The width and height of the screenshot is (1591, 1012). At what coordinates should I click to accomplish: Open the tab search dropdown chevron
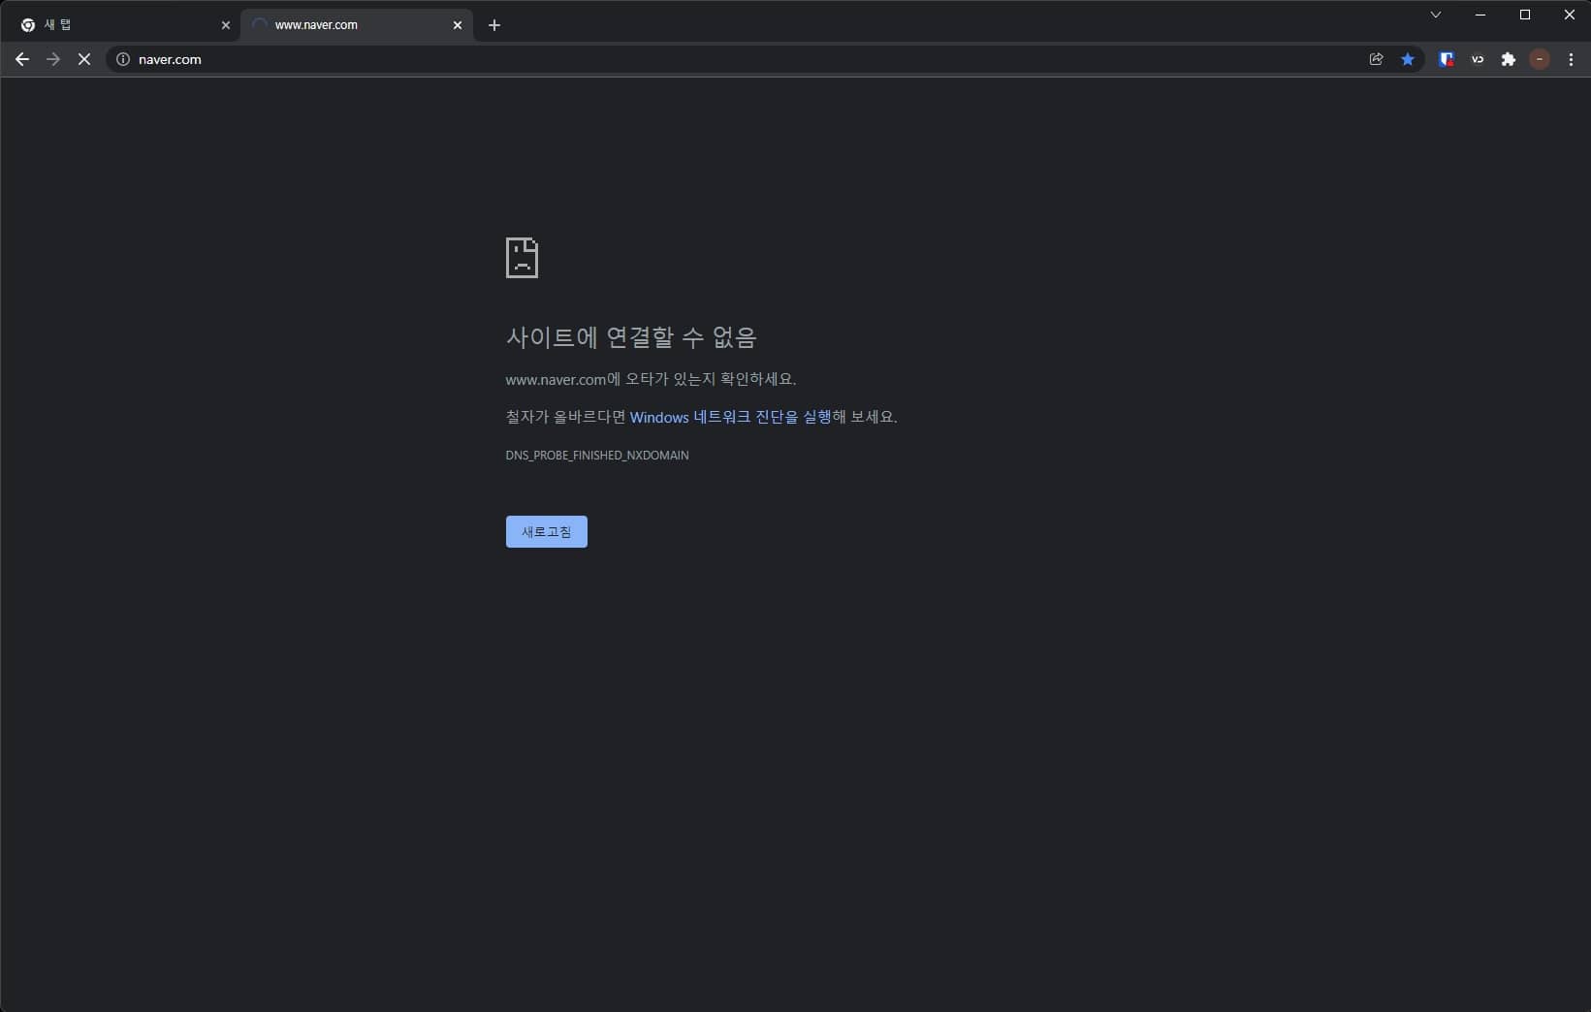coord(1435,15)
